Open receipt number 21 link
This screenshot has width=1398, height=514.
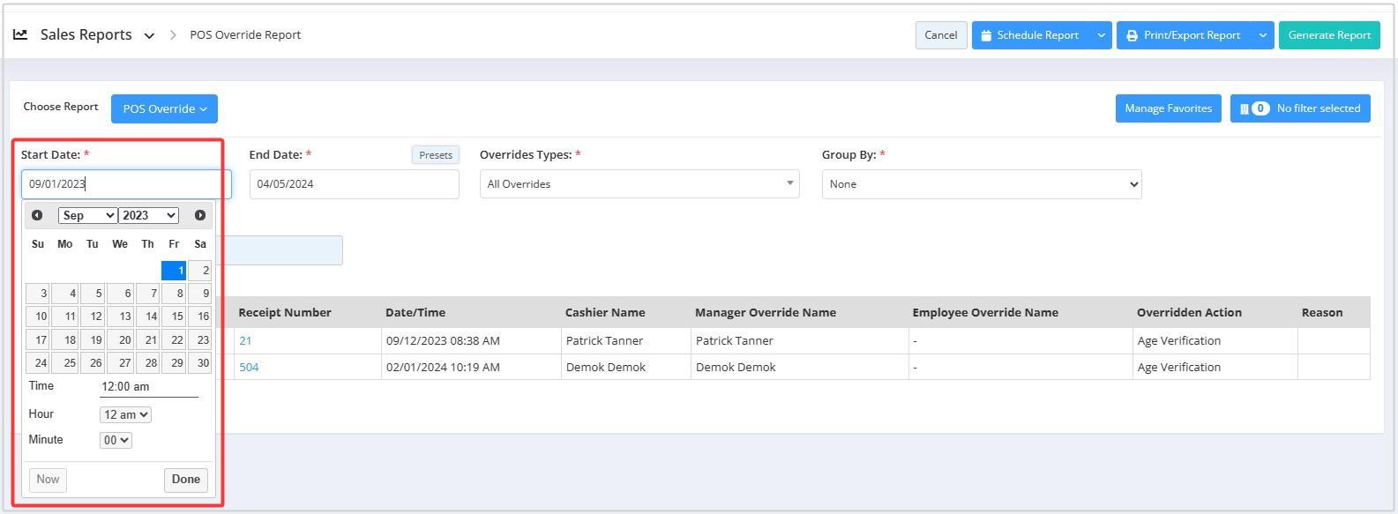coord(245,340)
